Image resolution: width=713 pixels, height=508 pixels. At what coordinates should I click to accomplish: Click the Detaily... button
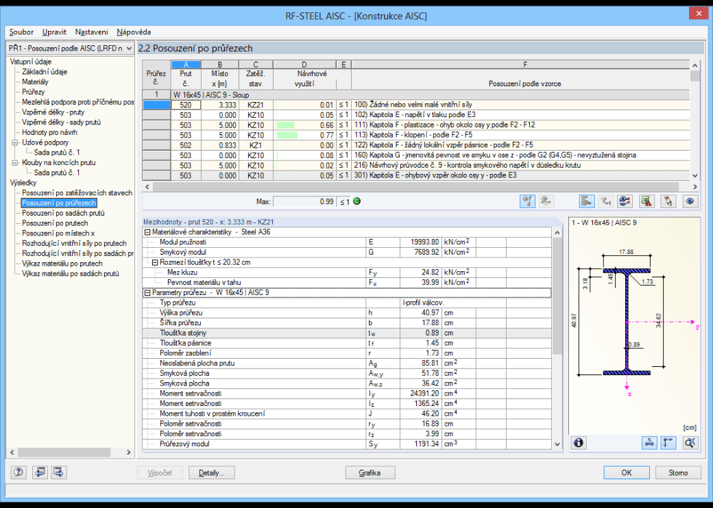tap(212, 472)
